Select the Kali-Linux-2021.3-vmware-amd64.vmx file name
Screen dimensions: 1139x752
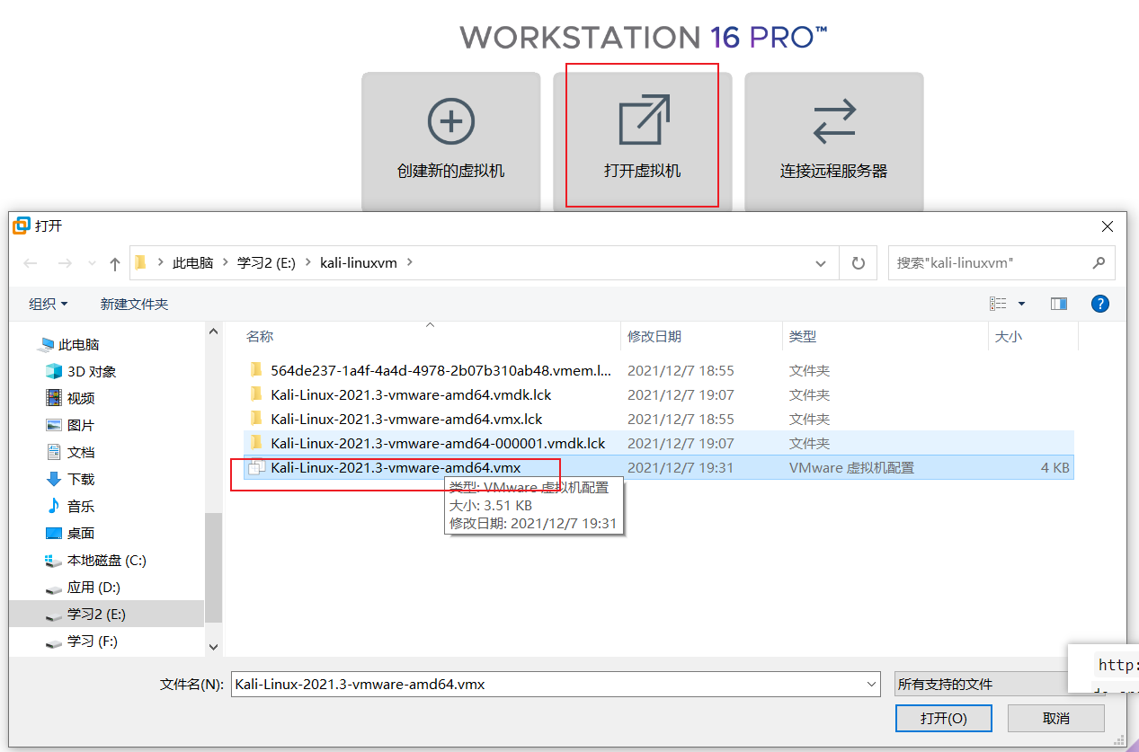pyautogui.click(x=396, y=467)
